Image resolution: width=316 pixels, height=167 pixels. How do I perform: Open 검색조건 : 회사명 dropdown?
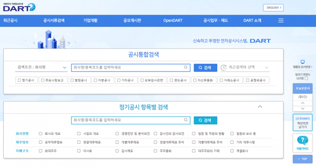(x=42, y=68)
